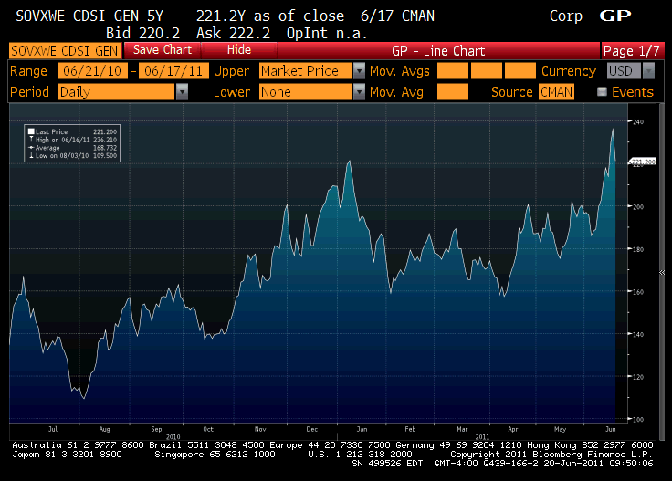The height and width of the screenshot is (481, 672).
Task: Click the GP logo in the header
Action: tap(615, 16)
